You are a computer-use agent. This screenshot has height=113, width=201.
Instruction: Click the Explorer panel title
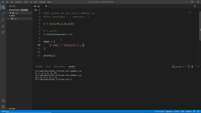pos(12,6)
